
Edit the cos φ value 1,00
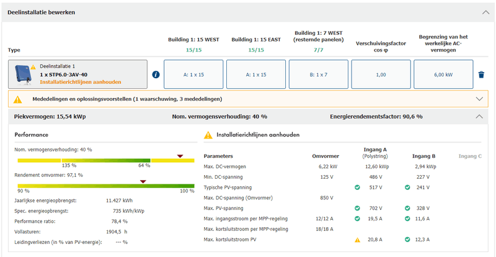pos(381,74)
